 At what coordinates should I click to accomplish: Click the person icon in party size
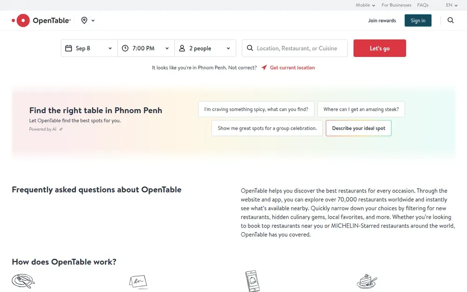(x=182, y=48)
